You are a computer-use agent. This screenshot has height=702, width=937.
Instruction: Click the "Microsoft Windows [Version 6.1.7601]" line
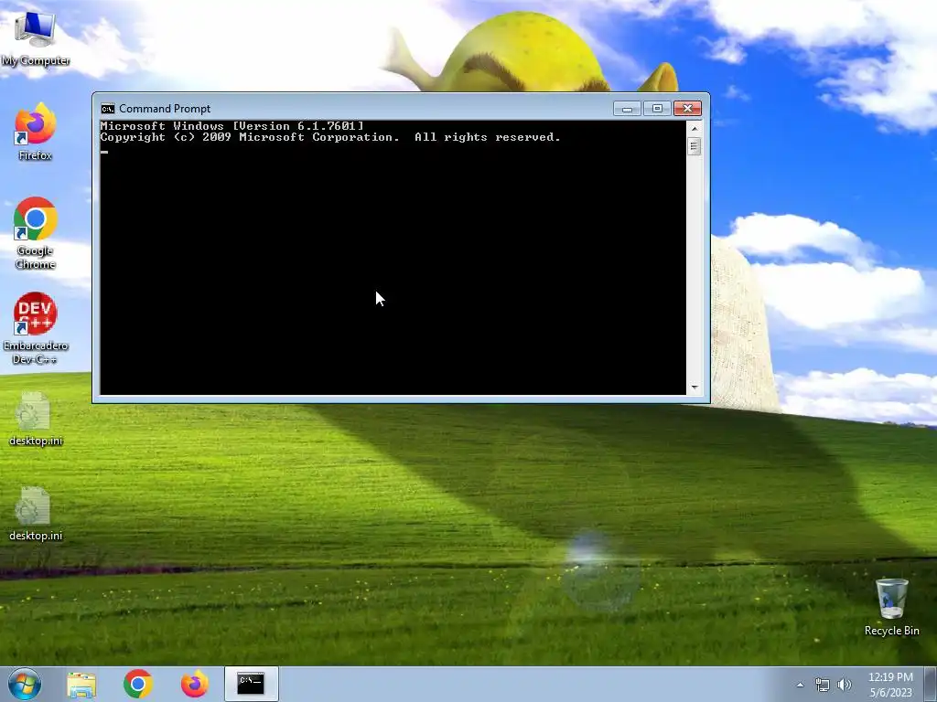(232, 126)
